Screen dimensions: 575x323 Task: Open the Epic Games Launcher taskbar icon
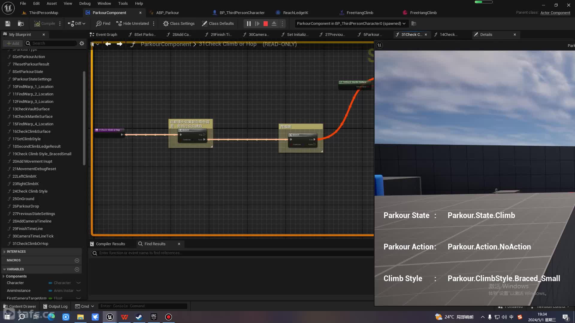154,317
